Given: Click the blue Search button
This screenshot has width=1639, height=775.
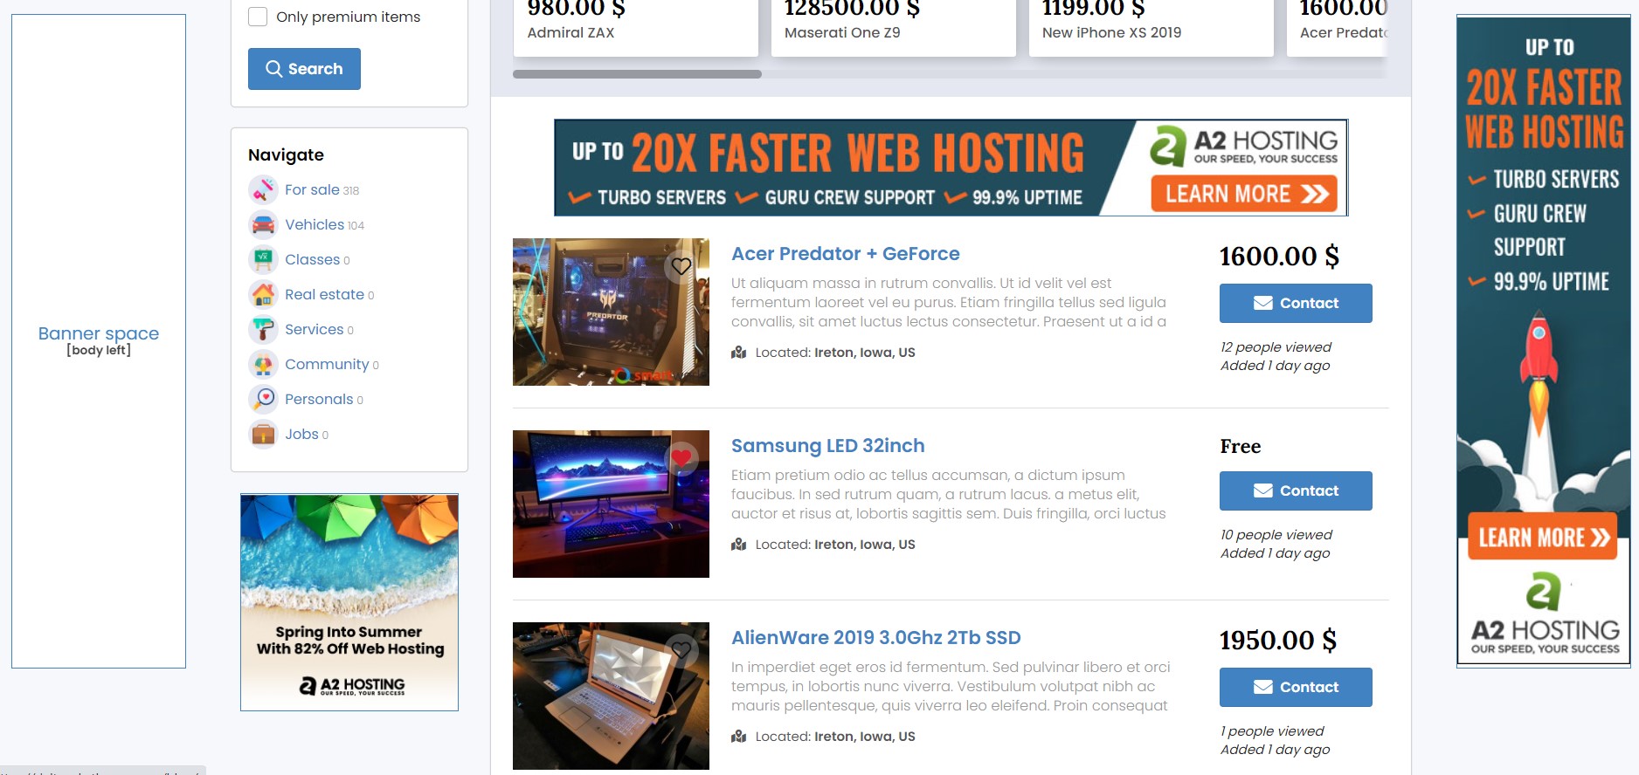Looking at the screenshot, I should 304,69.
